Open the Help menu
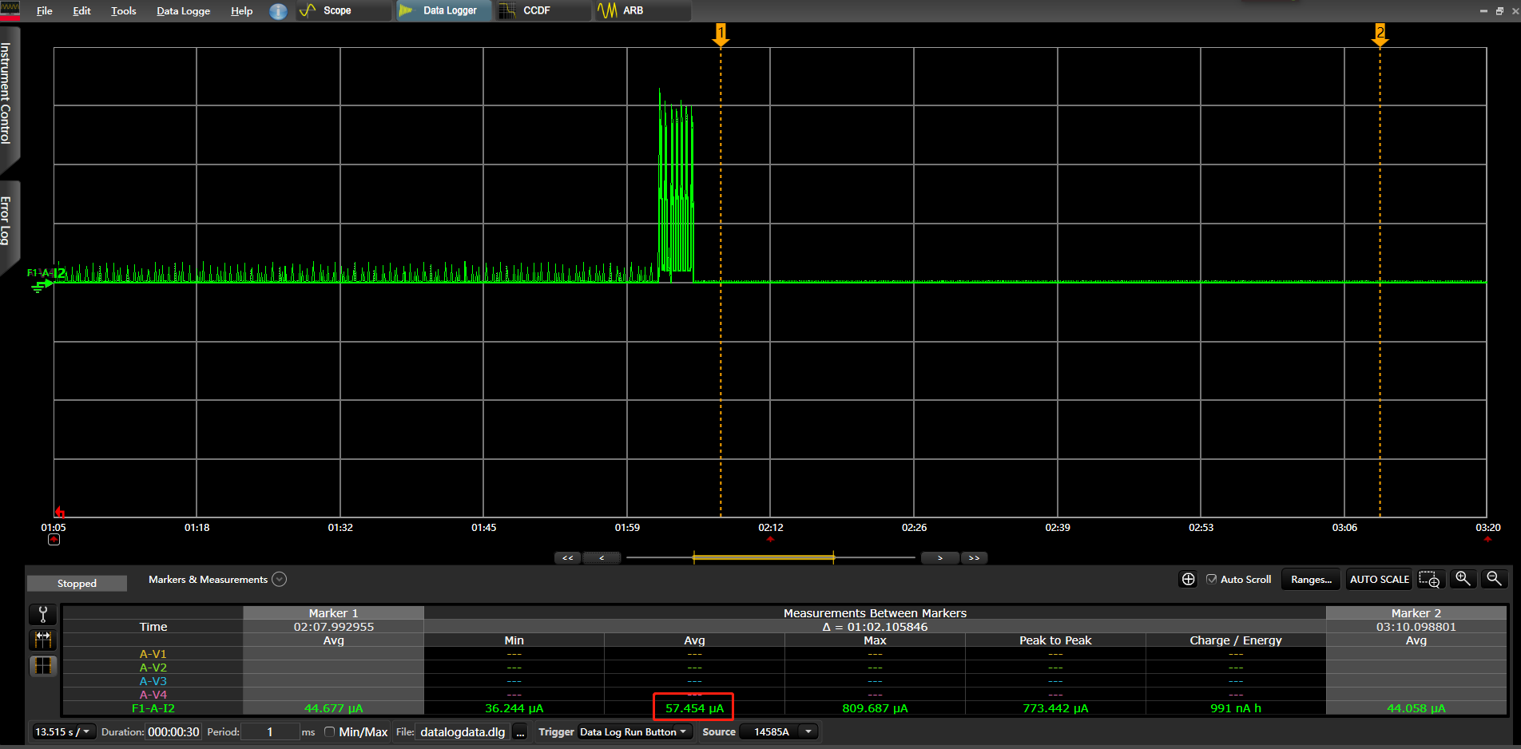Screen dimensions: 1521x749 (242, 11)
